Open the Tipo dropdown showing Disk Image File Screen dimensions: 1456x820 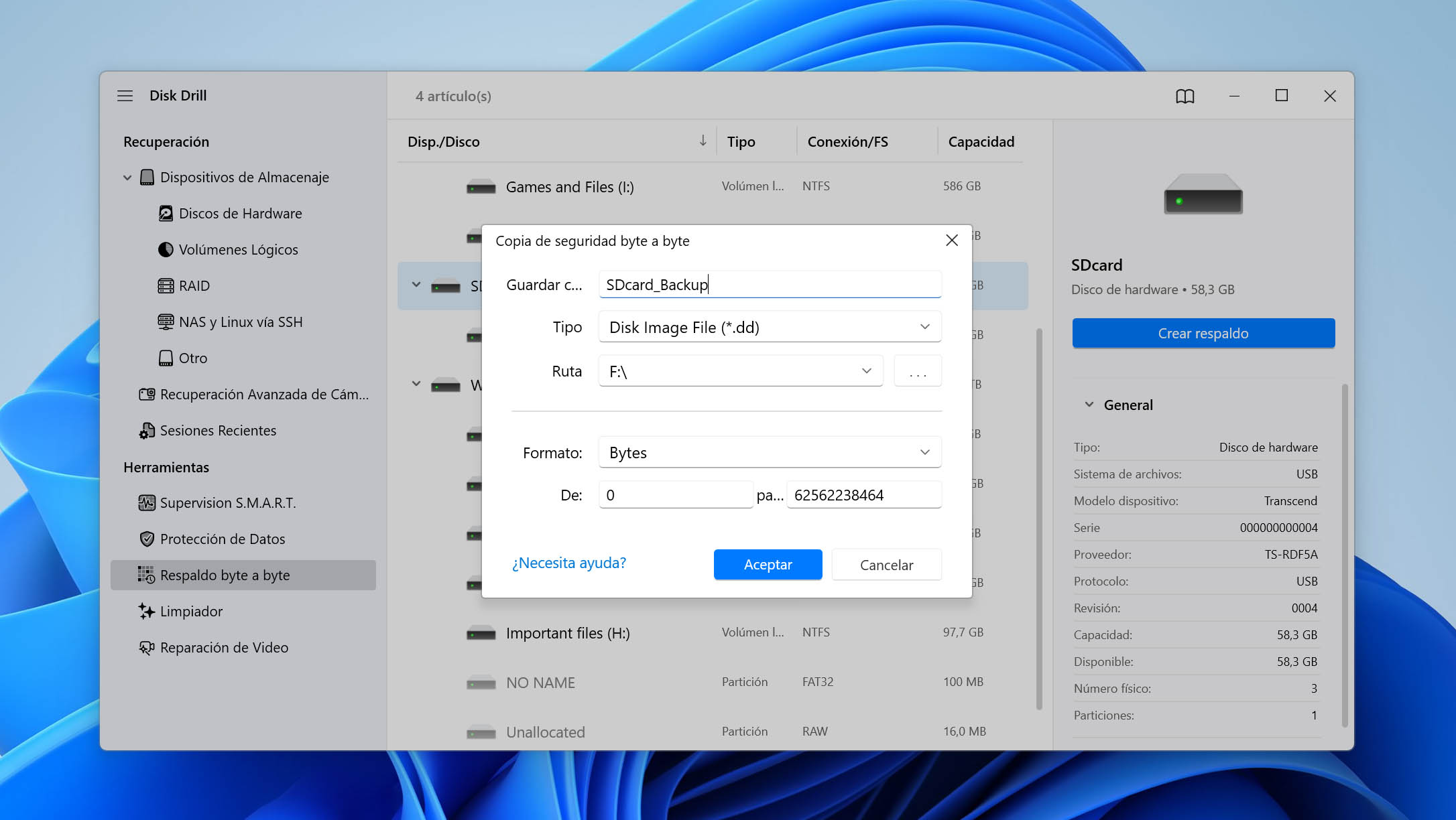coord(770,327)
